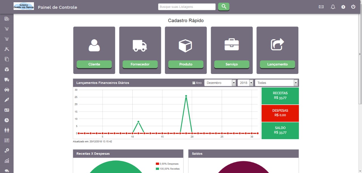The width and height of the screenshot is (362, 173).
Task: Open the notifications bell
Action: coord(333,7)
